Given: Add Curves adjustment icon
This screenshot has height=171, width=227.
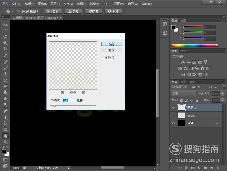Looking at the screenshot, I should (x=194, y=62).
